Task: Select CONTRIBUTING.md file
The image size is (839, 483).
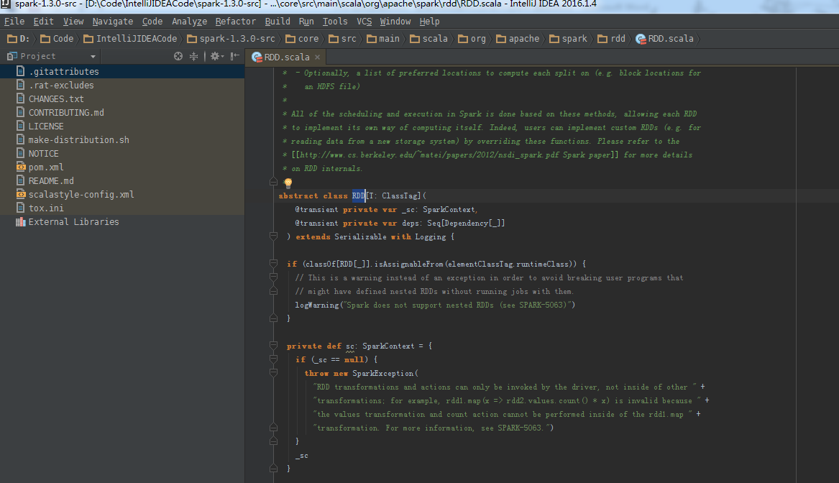Action: tap(122, 112)
